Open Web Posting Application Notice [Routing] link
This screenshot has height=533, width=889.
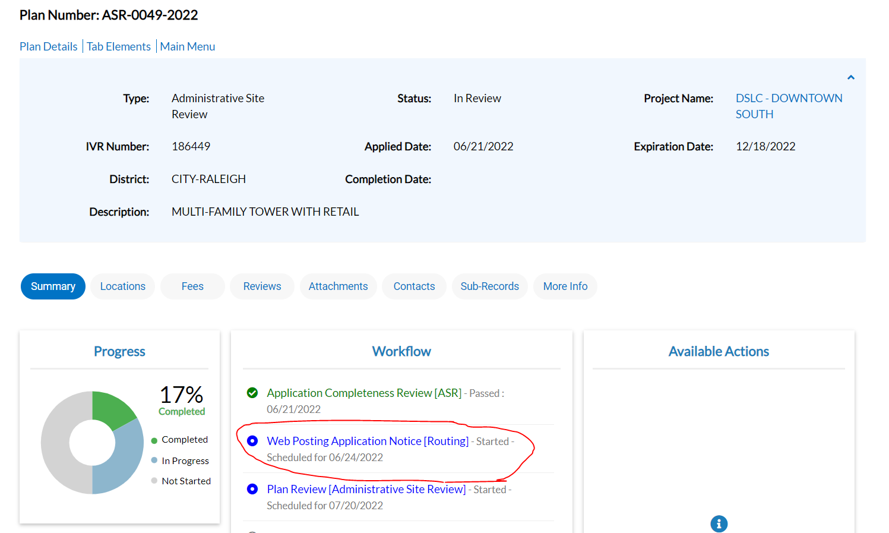[x=368, y=441]
